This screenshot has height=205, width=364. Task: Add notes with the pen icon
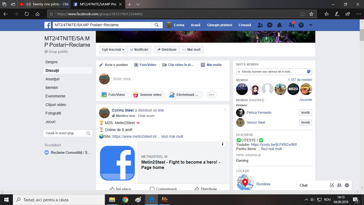pyautogui.click(x=337, y=14)
